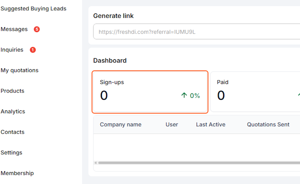Open My quotations page
The image size is (300, 184).
pyautogui.click(x=19, y=70)
